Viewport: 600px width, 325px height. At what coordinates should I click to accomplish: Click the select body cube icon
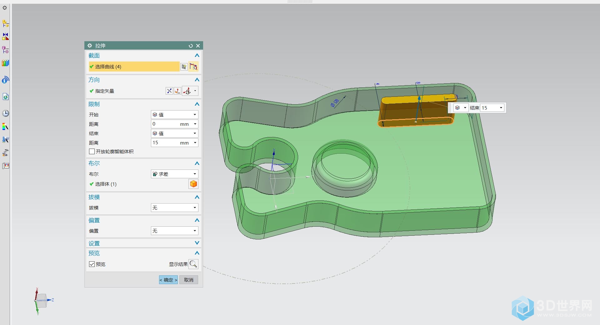tap(193, 184)
